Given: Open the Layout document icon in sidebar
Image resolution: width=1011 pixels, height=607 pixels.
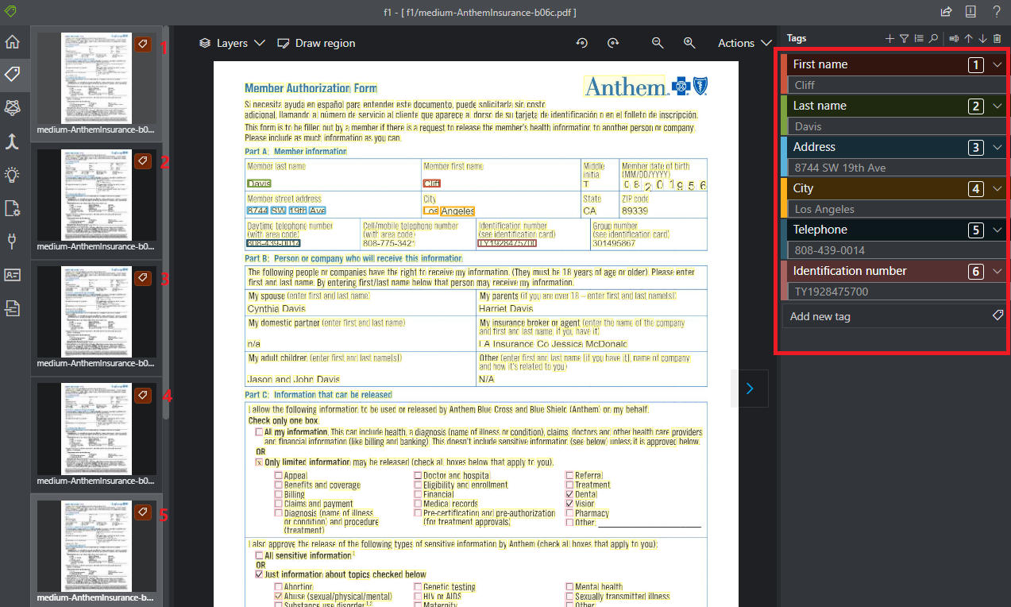Looking at the screenshot, I should (13, 308).
